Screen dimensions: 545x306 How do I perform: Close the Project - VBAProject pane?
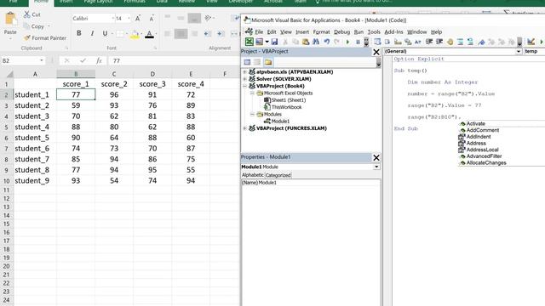click(376, 52)
